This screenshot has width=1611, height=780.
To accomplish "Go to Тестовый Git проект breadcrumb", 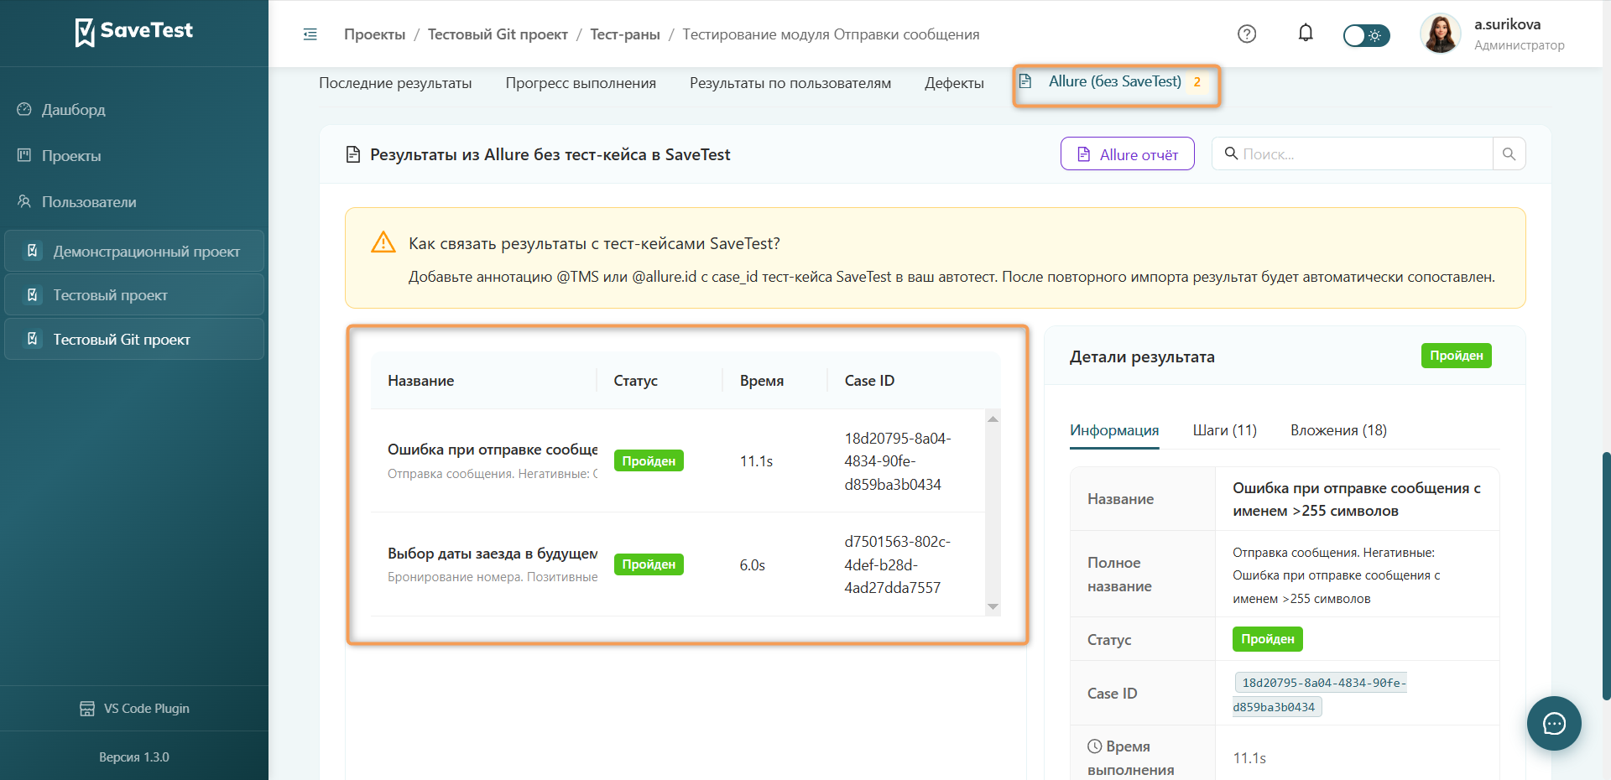I will [x=498, y=34].
